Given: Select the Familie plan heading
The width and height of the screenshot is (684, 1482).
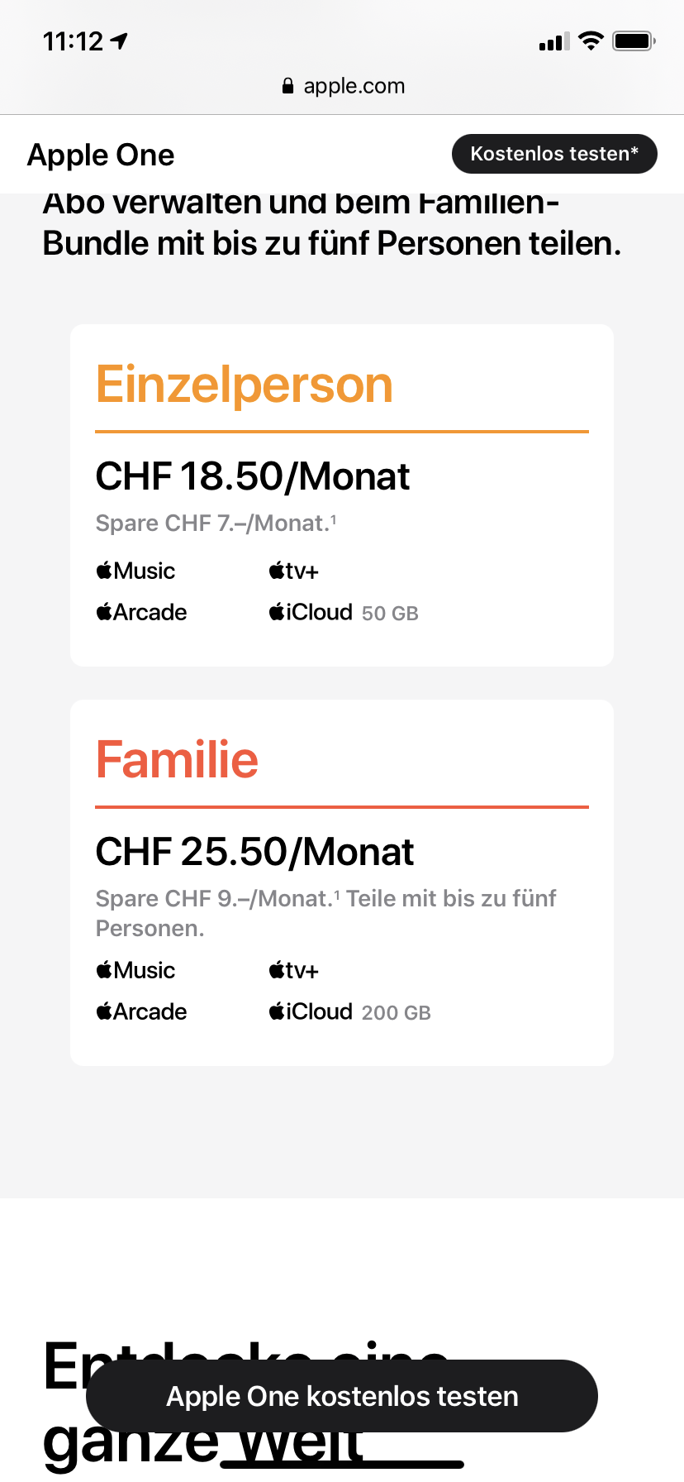Looking at the screenshot, I should coord(178,759).
